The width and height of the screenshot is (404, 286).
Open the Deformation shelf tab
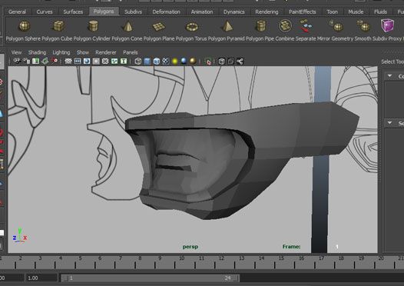[x=166, y=12]
